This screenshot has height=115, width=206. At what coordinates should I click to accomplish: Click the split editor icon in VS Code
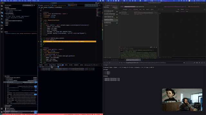pos(100,5)
